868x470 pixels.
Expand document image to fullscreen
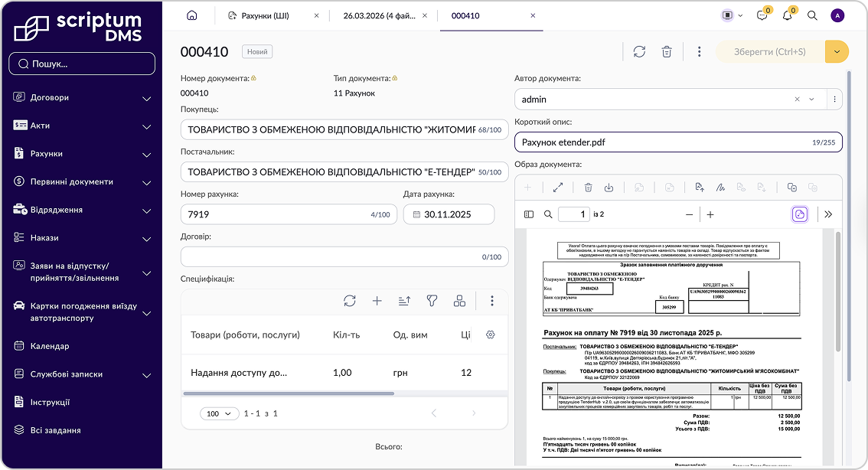[558, 188]
